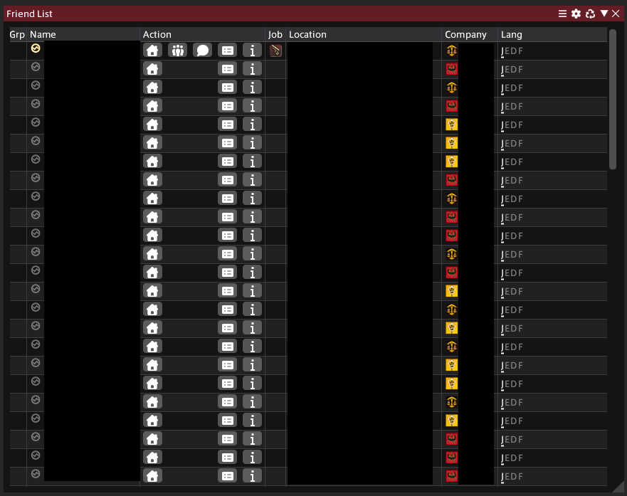Close the Friend List window
The image size is (627, 496).
(x=616, y=14)
